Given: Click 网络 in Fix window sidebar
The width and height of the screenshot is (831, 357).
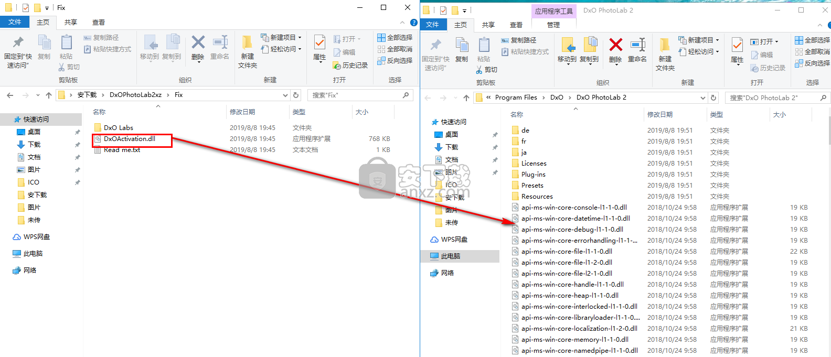Looking at the screenshot, I should coord(30,271).
